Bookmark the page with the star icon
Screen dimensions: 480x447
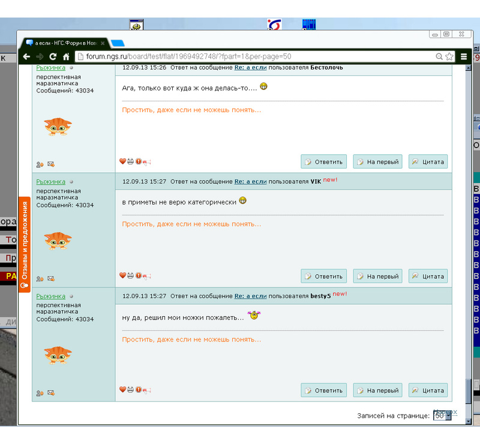point(449,56)
